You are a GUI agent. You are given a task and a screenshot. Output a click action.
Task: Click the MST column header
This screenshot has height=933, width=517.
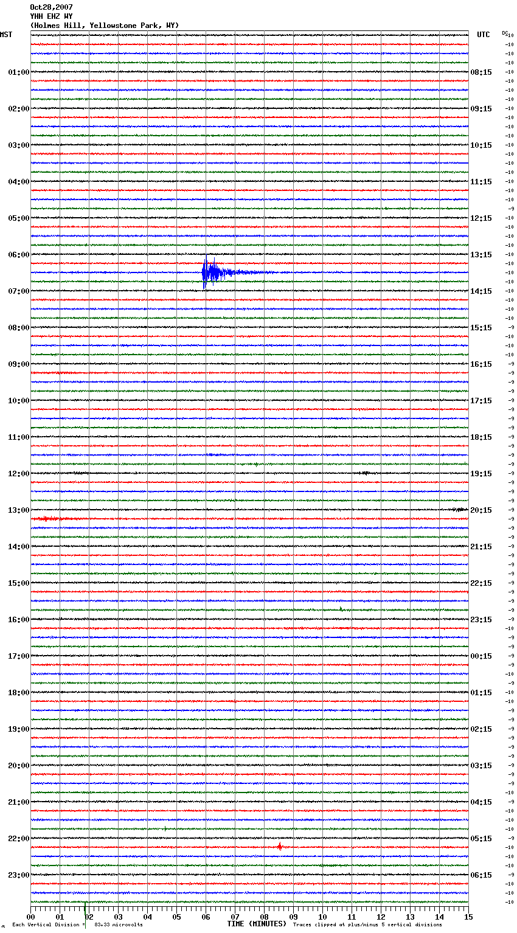(x=6, y=35)
